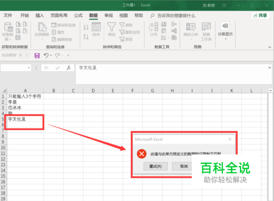
Task: Switch to the 帮助 Help tab
Action: pos(139,15)
